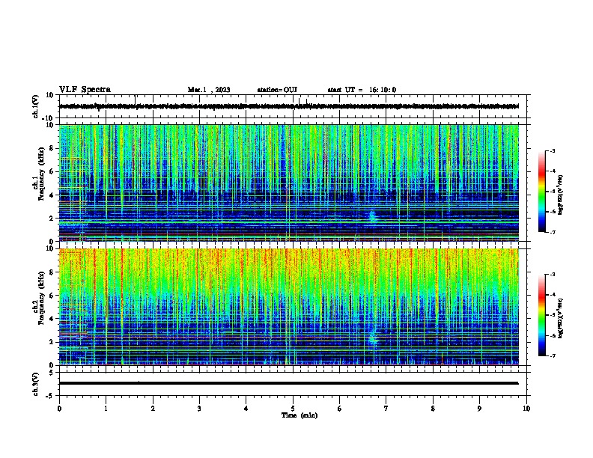Screen dimensions: 593x458
Task: Click the ch.2 spectrogram panel
Action: pos(288,307)
